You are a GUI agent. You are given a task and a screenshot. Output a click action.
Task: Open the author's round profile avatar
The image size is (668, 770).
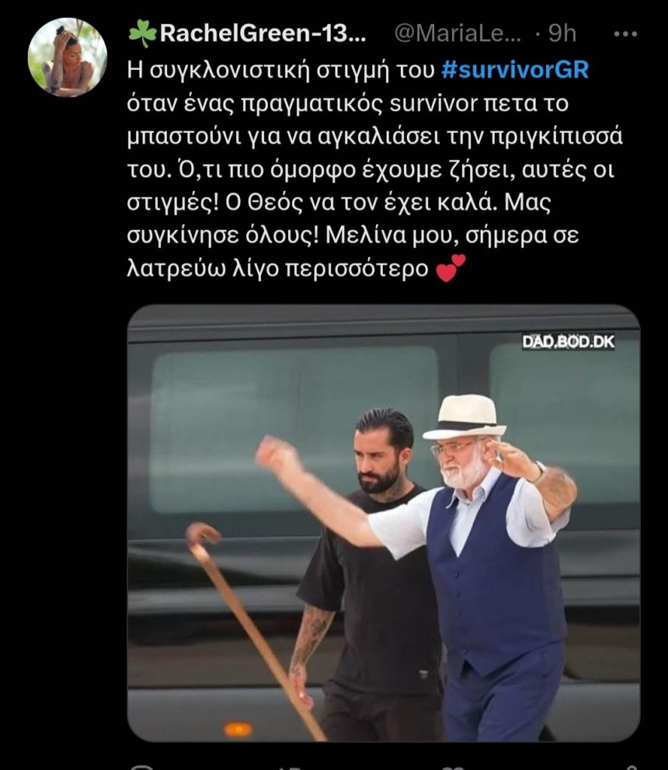[67, 57]
